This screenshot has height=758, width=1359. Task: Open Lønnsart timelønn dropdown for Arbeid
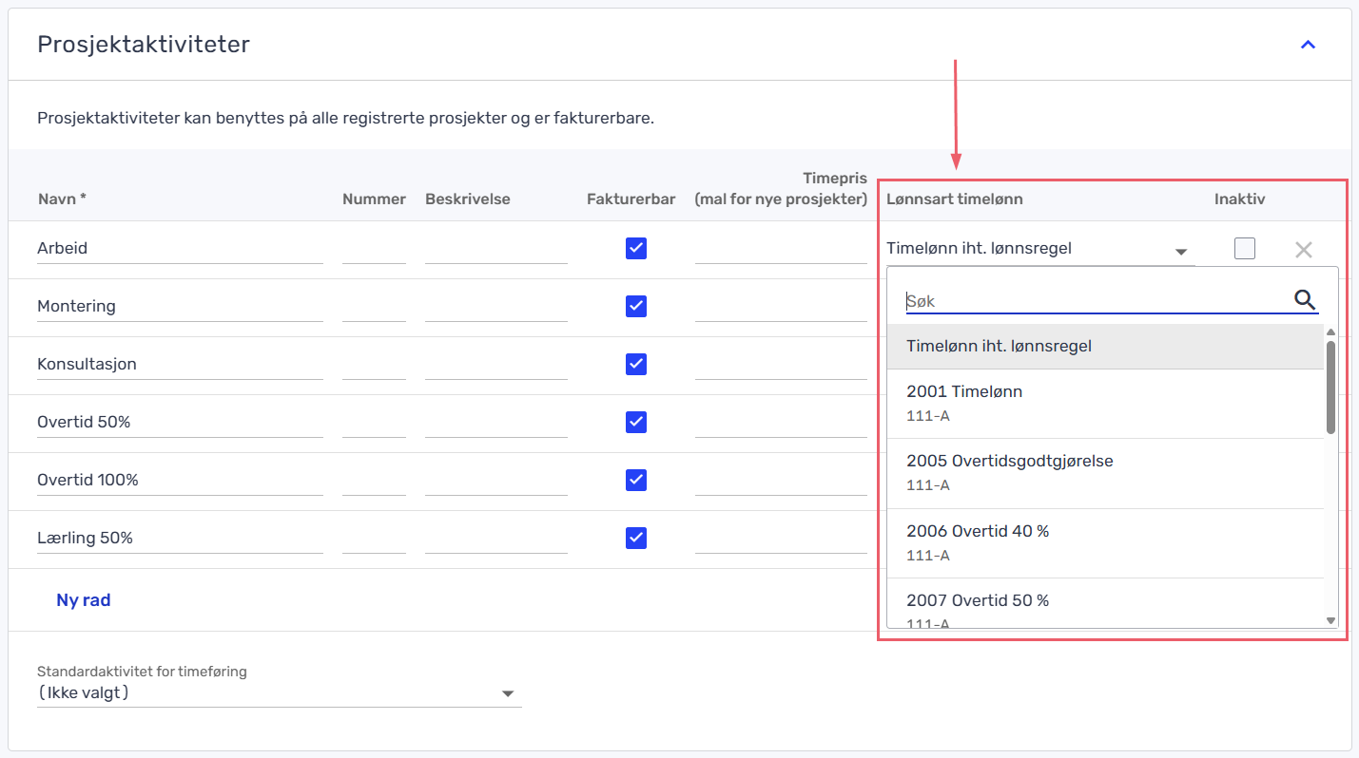(x=1038, y=250)
